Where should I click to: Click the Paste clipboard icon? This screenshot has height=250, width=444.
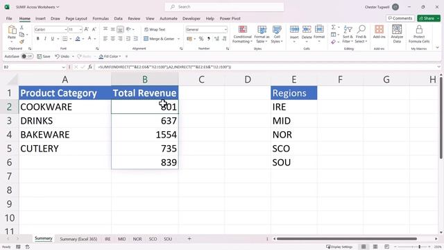[12, 30]
